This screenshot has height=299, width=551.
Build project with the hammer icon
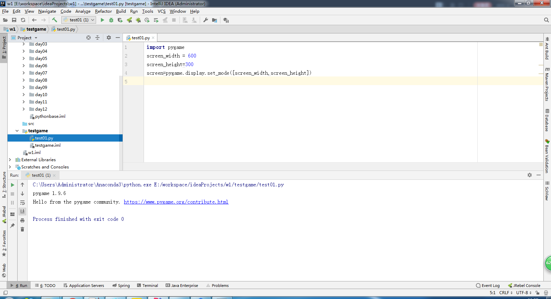click(x=54, y=20)
